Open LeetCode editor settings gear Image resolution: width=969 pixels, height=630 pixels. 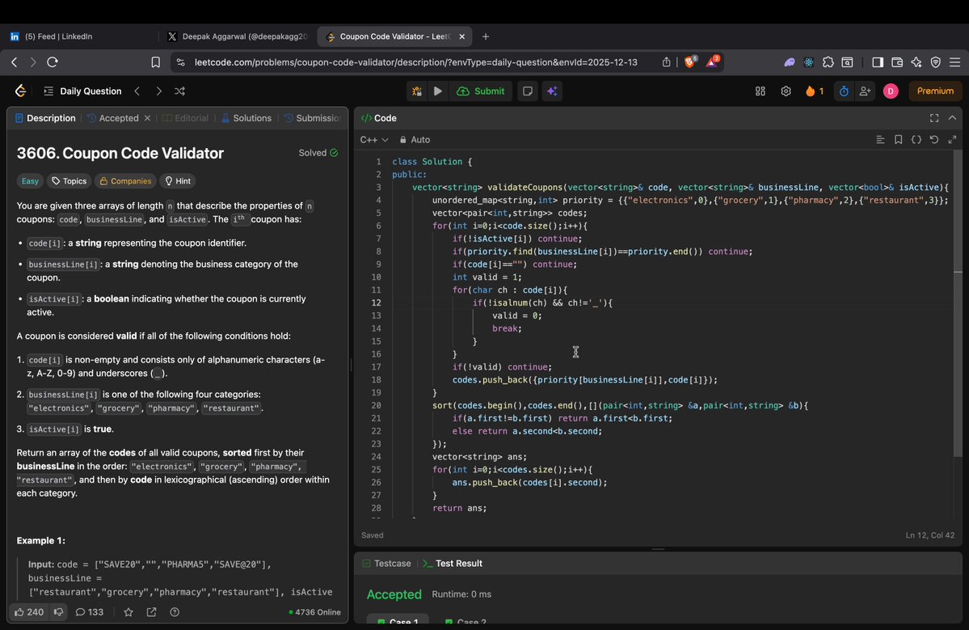786,91
